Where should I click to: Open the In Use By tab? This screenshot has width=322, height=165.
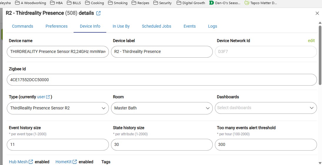[x=121, y=26]
